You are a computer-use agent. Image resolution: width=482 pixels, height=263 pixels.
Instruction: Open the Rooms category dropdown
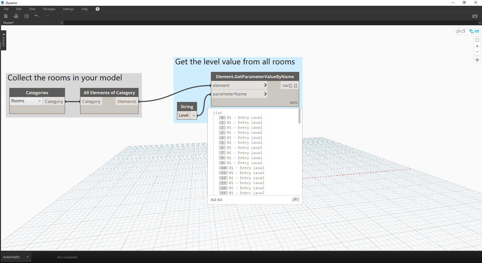(26, 101)
